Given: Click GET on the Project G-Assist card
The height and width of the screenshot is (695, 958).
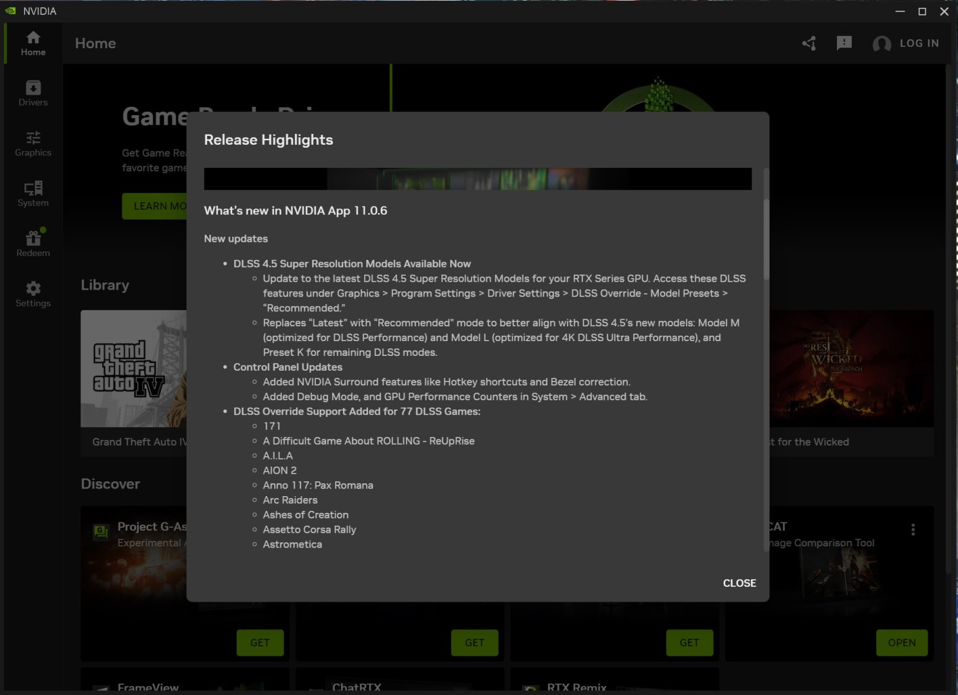Looking at the screenshot, I should pyautogui.click(x=260, y=642).
